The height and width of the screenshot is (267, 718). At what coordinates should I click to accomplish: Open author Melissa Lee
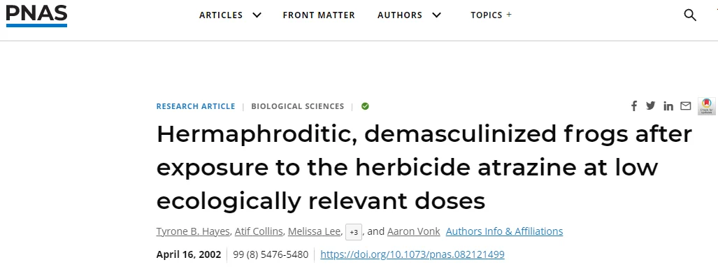[314, 231]
